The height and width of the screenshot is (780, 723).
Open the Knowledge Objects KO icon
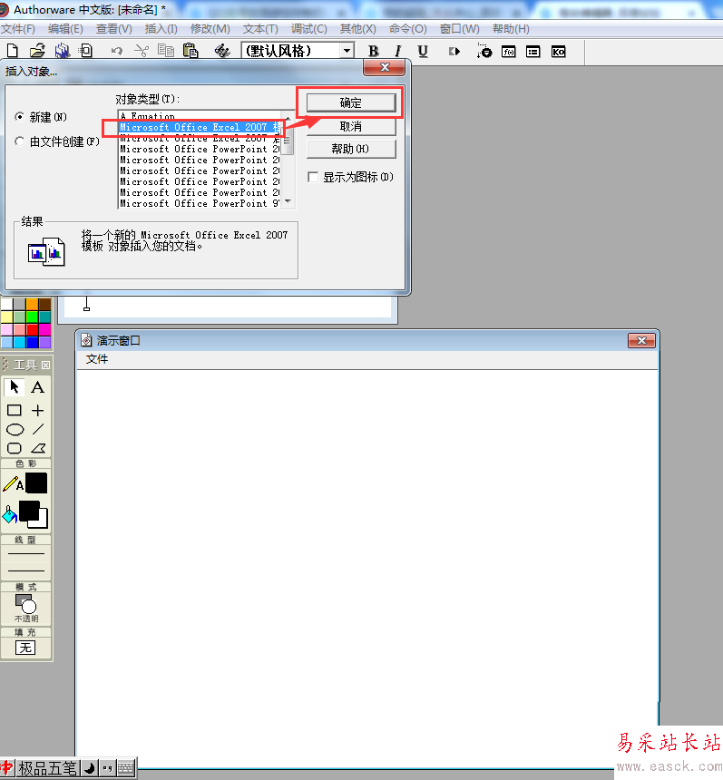point(558,52)
